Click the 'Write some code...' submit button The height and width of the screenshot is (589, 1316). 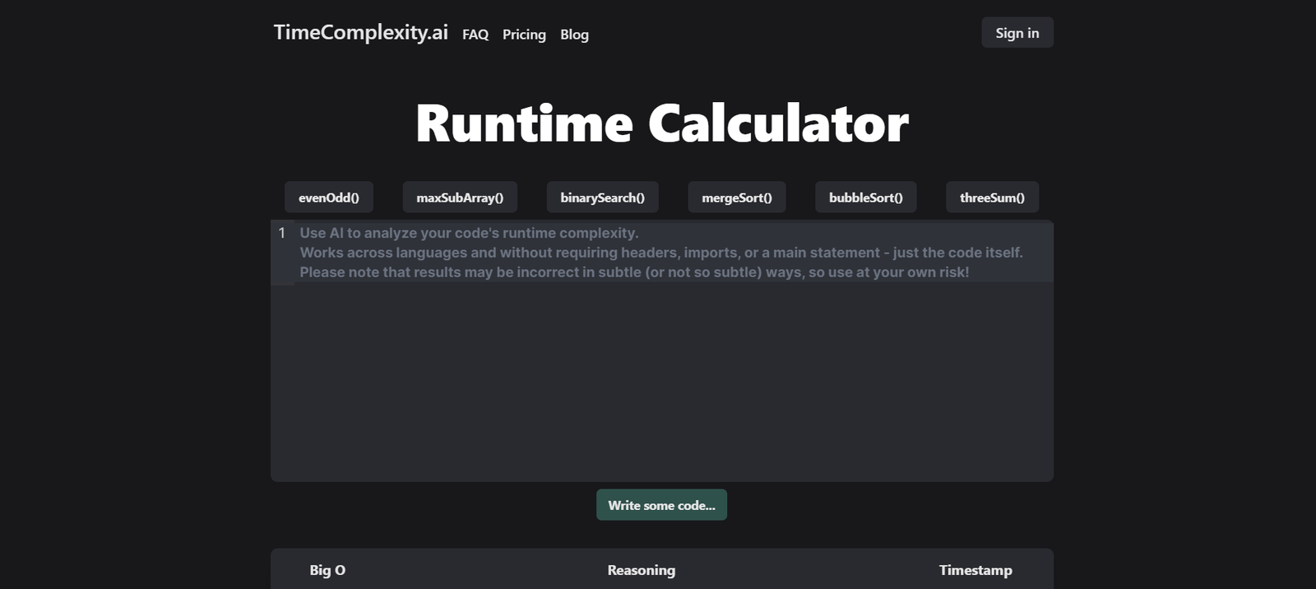tap(662, 505)
